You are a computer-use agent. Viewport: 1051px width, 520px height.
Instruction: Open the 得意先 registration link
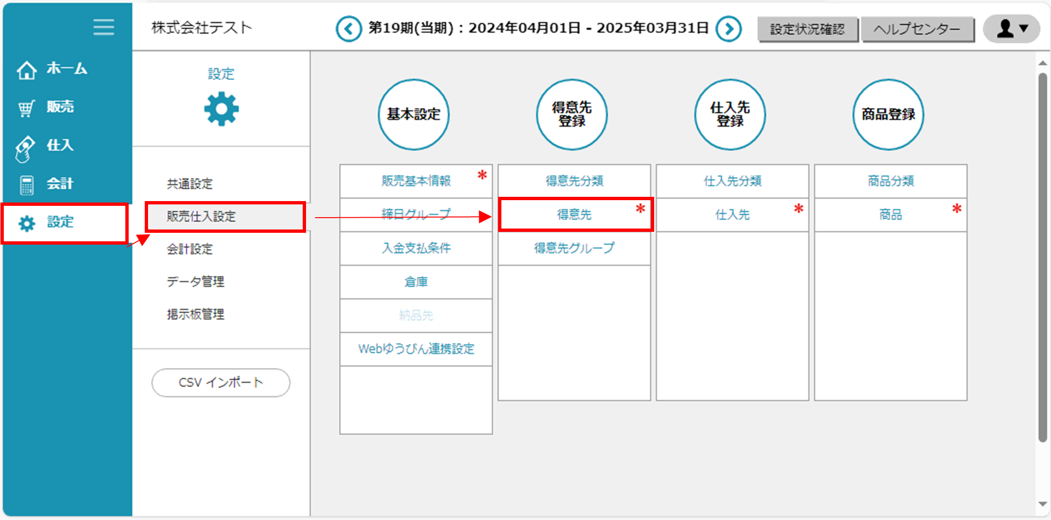tap(574, 215)
